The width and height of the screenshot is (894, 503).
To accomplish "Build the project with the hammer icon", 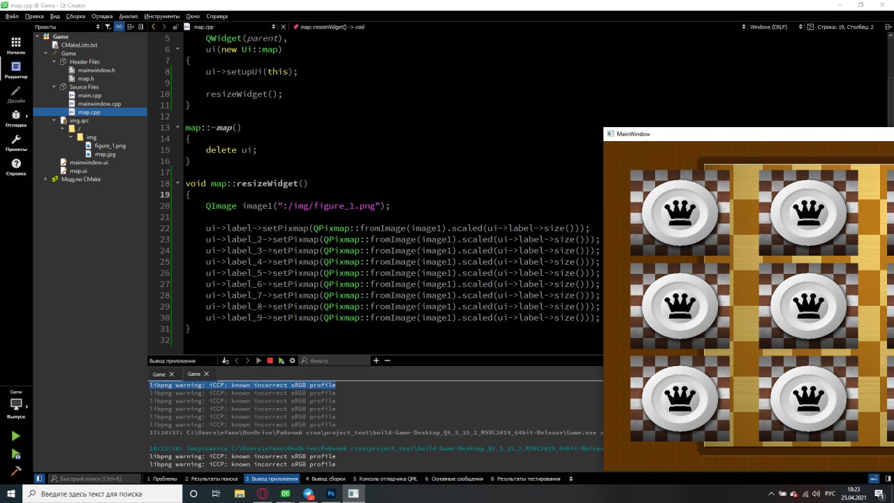I will coord(15,471).
